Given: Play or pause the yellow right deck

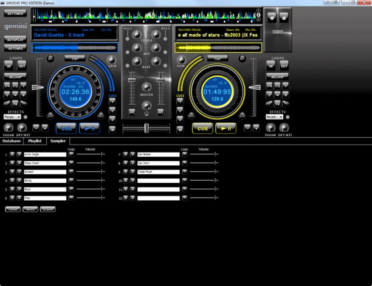Looking at the screenshot, I should pyautogui.click(x=226, y=128).
